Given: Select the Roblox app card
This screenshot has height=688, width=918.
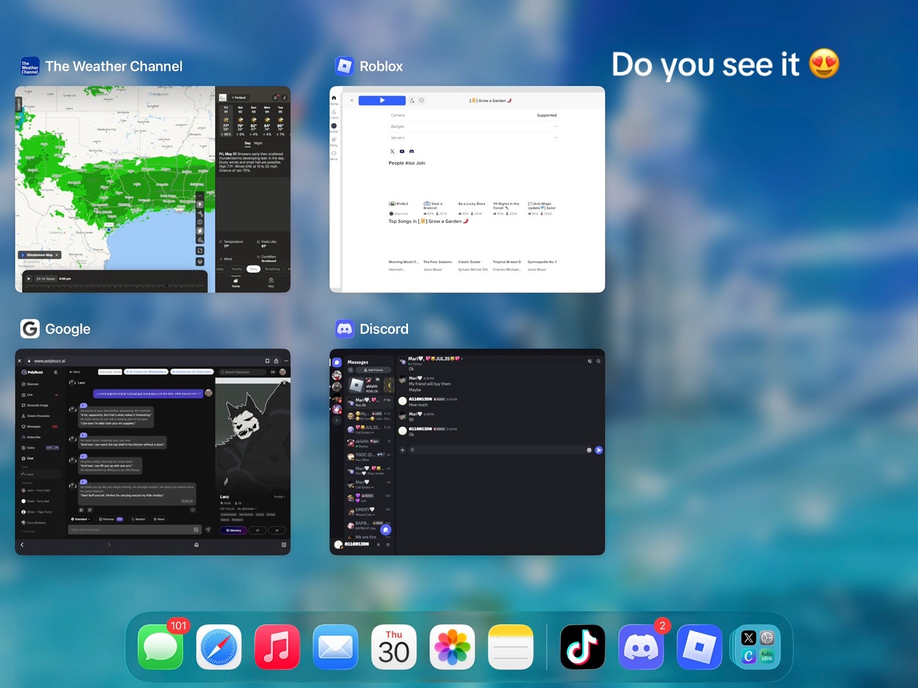Looking at the screenshot, I should pos(467,189).
